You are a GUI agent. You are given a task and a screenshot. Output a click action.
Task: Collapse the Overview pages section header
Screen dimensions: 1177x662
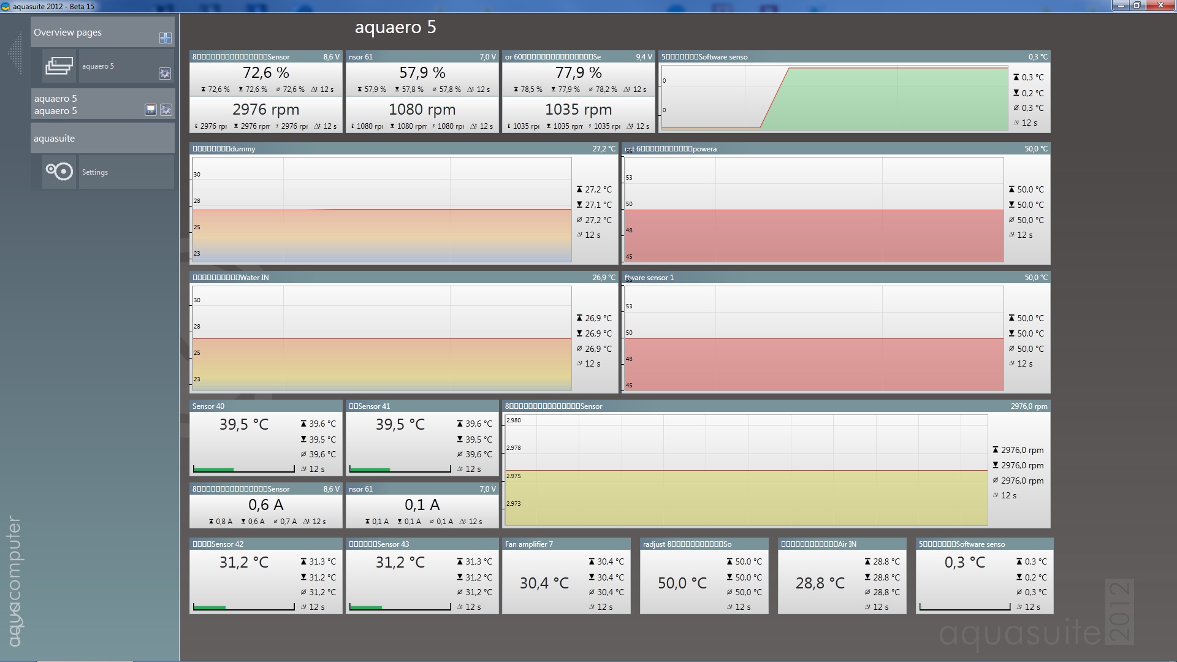[x=102, y=32]
